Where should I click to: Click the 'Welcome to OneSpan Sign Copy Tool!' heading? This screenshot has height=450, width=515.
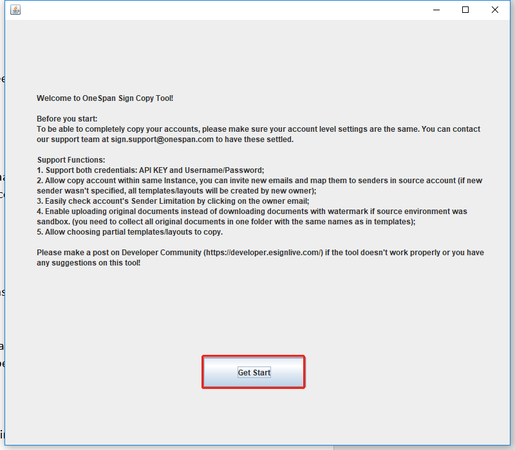(x=105, y=98)
